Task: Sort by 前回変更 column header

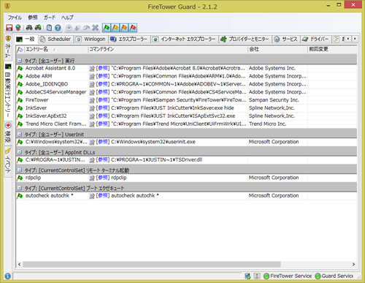Action: 332,49
